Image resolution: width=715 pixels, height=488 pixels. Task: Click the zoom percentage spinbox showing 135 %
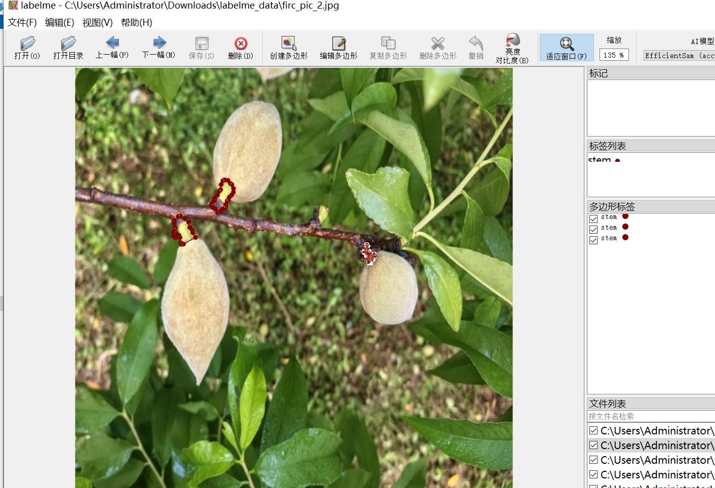pyautogui.click(x=614, y=55)
